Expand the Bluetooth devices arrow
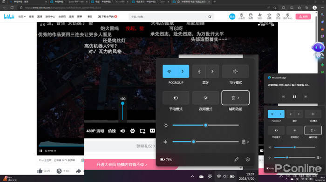Viewport: 326px width, 182px height. (212, 71)
